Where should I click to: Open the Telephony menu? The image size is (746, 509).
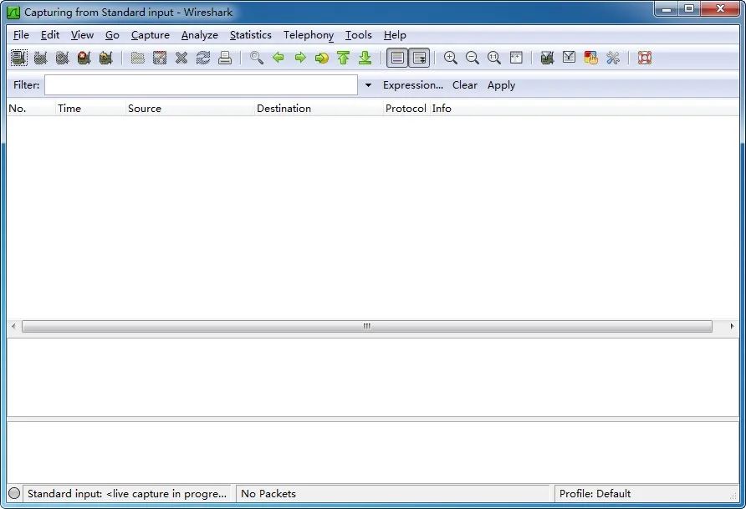click(309, 35)
